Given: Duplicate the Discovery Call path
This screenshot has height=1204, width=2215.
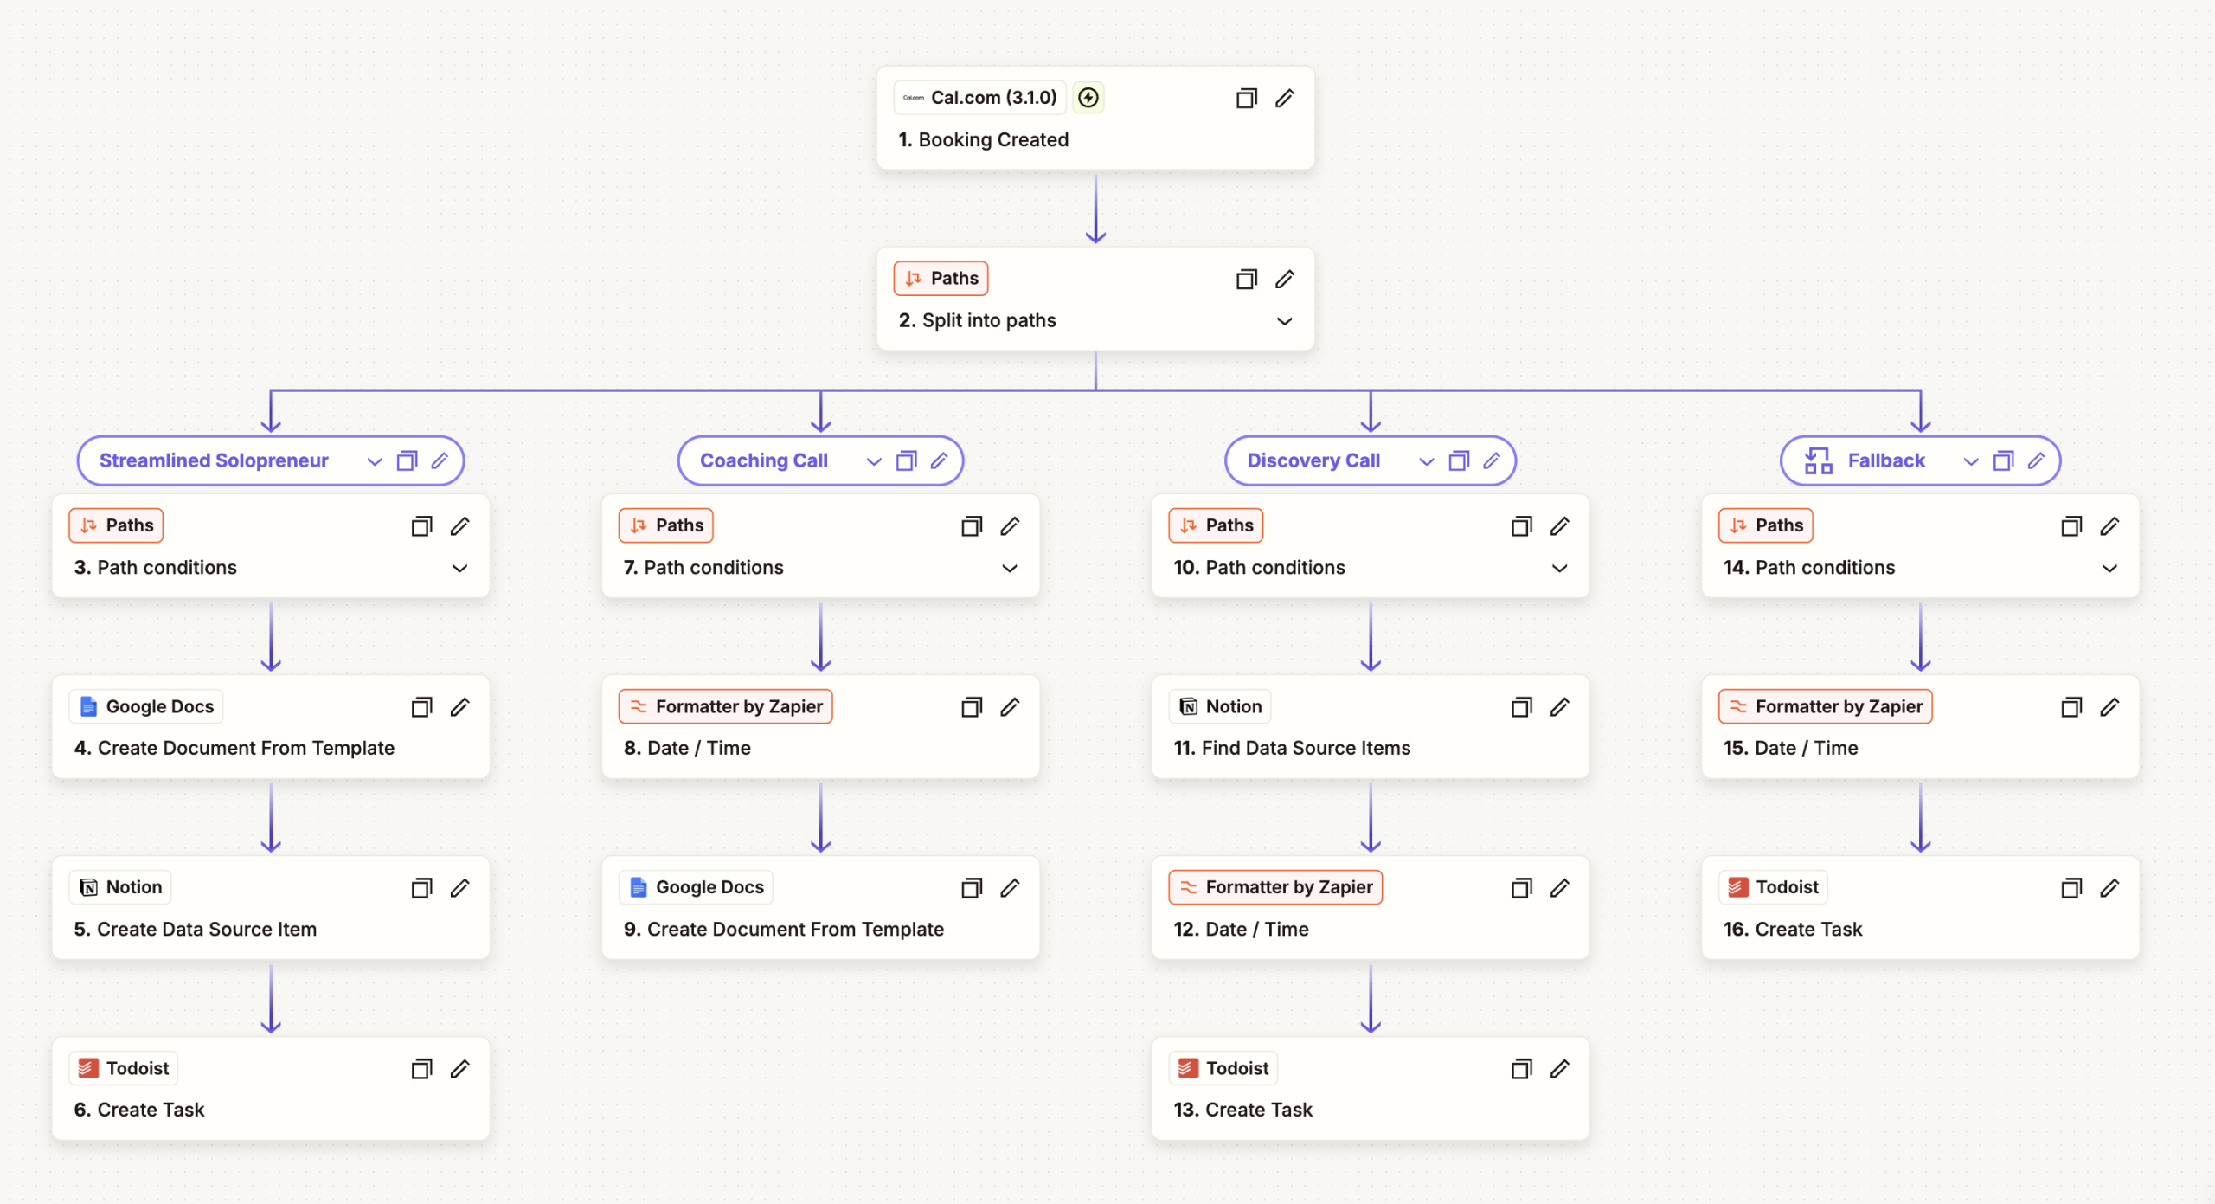Looking at the screenshot, I should point(1459,460).
